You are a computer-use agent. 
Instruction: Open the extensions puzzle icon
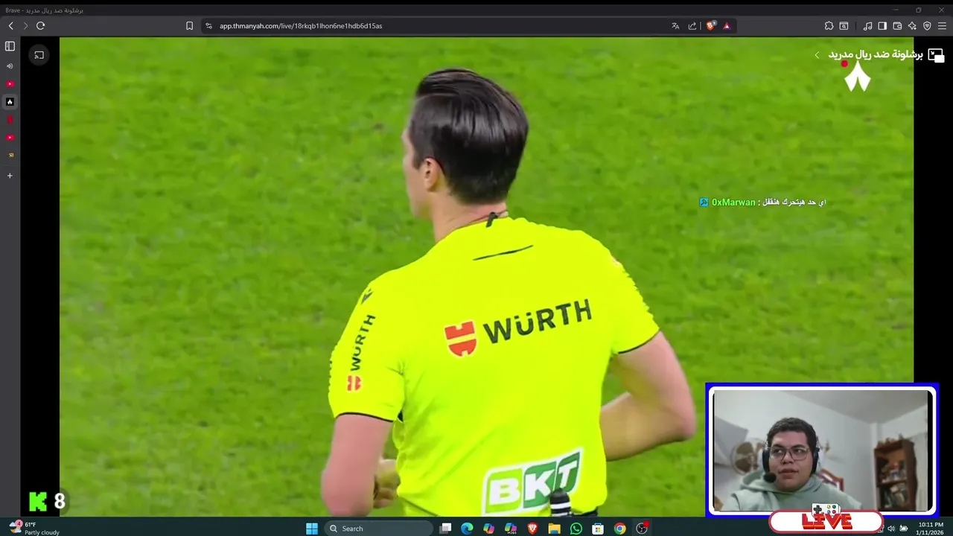coord(829,25)
